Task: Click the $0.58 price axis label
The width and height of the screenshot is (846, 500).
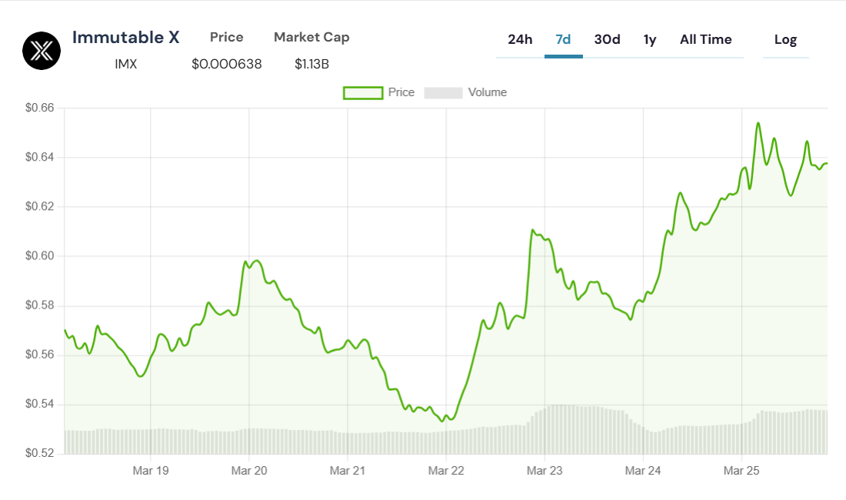Action: coord(40,305)
